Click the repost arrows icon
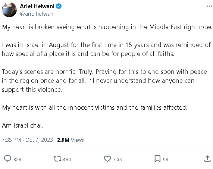The width and height of the screenshot is (213, 169). click(x=57, y=159)
